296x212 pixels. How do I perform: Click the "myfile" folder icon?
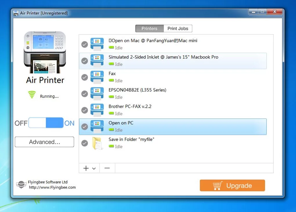[97, 143]
